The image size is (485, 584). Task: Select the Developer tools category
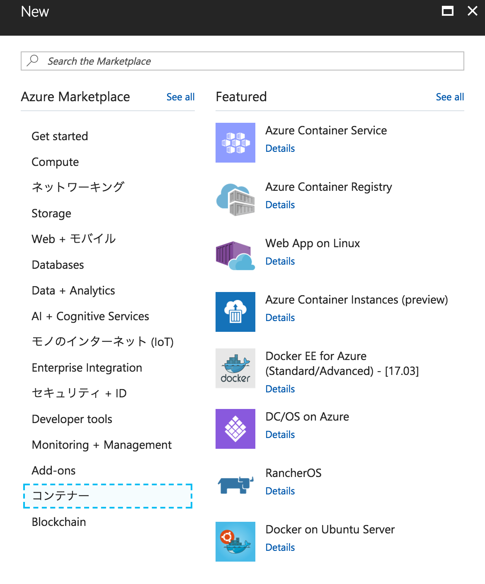(72, 419)
